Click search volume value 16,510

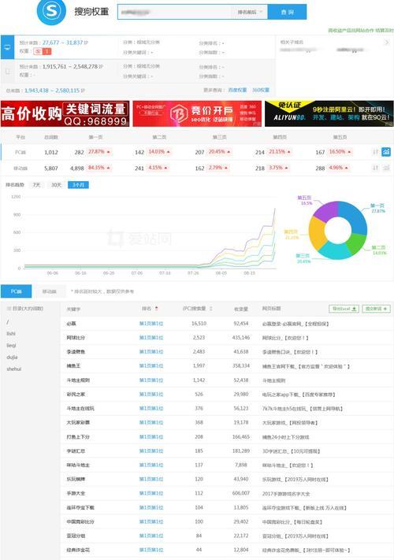click(199, 323)
